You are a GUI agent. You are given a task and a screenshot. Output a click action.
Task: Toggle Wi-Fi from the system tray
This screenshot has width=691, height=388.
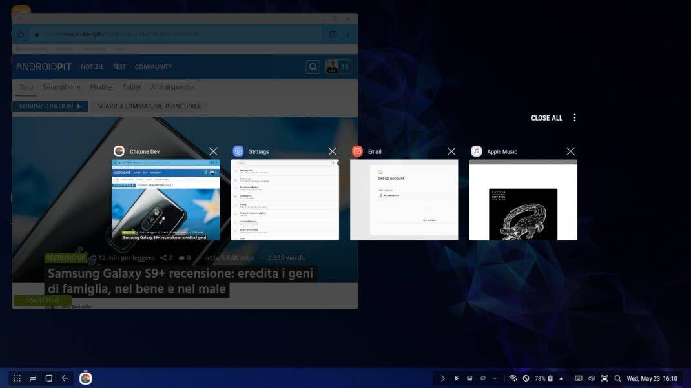[x=513, y=378]
